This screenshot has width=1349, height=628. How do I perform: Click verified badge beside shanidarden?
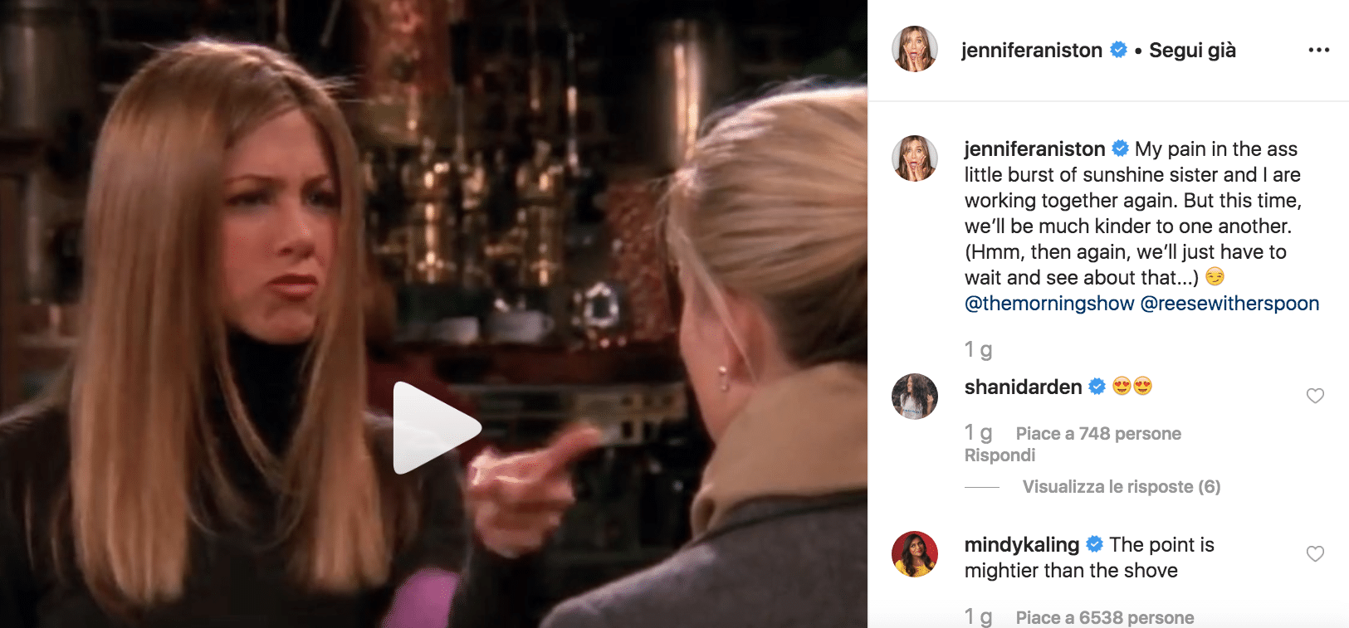coord(1097,387)
